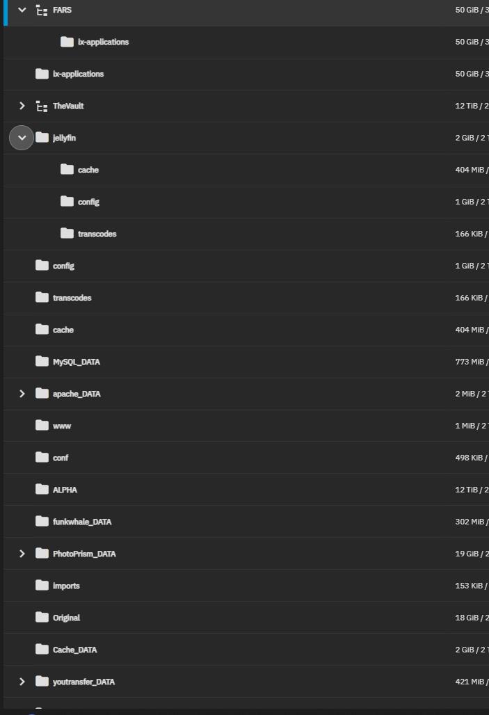Select the imports dataset row
This screenshot has height=715, width=489.
[246, 586]
